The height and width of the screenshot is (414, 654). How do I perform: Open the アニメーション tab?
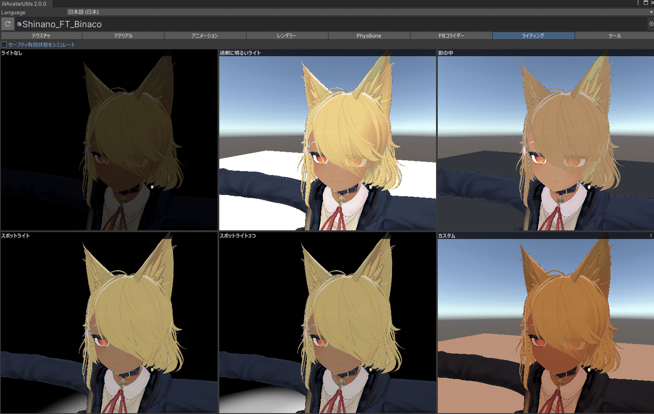(205, 35)
